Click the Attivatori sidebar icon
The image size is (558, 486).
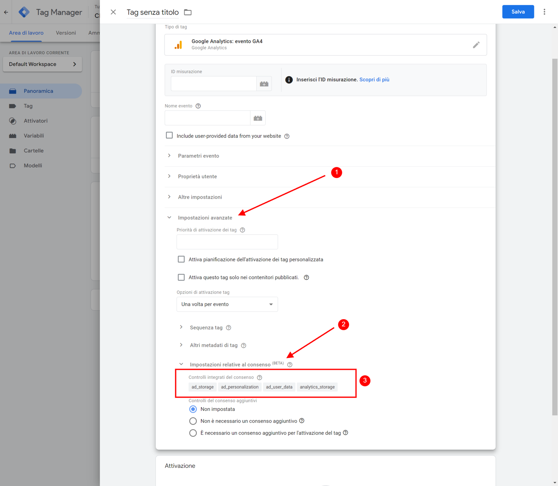click(12, 121)
